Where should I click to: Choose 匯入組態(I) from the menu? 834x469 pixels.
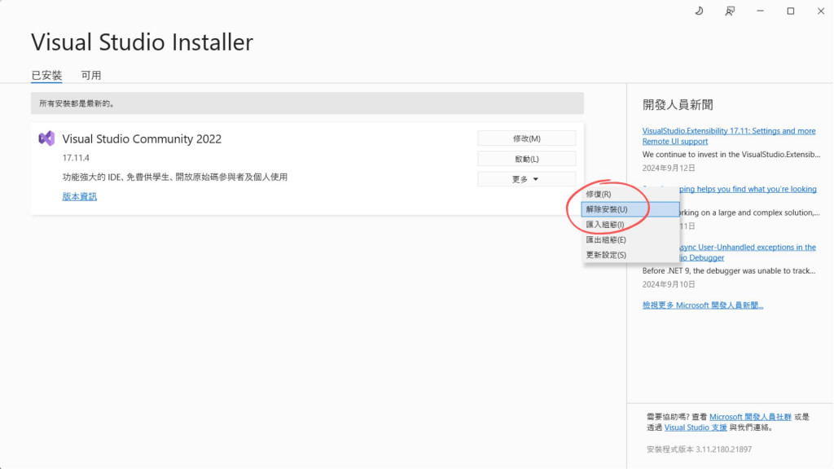point(630,225)
